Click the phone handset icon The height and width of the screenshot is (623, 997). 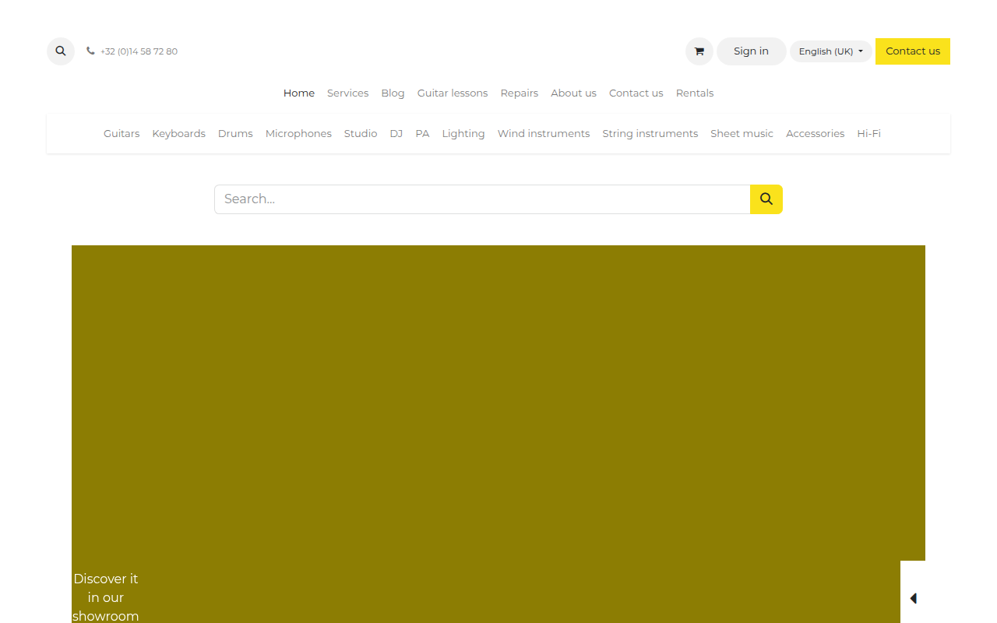(x=90, y=51)
